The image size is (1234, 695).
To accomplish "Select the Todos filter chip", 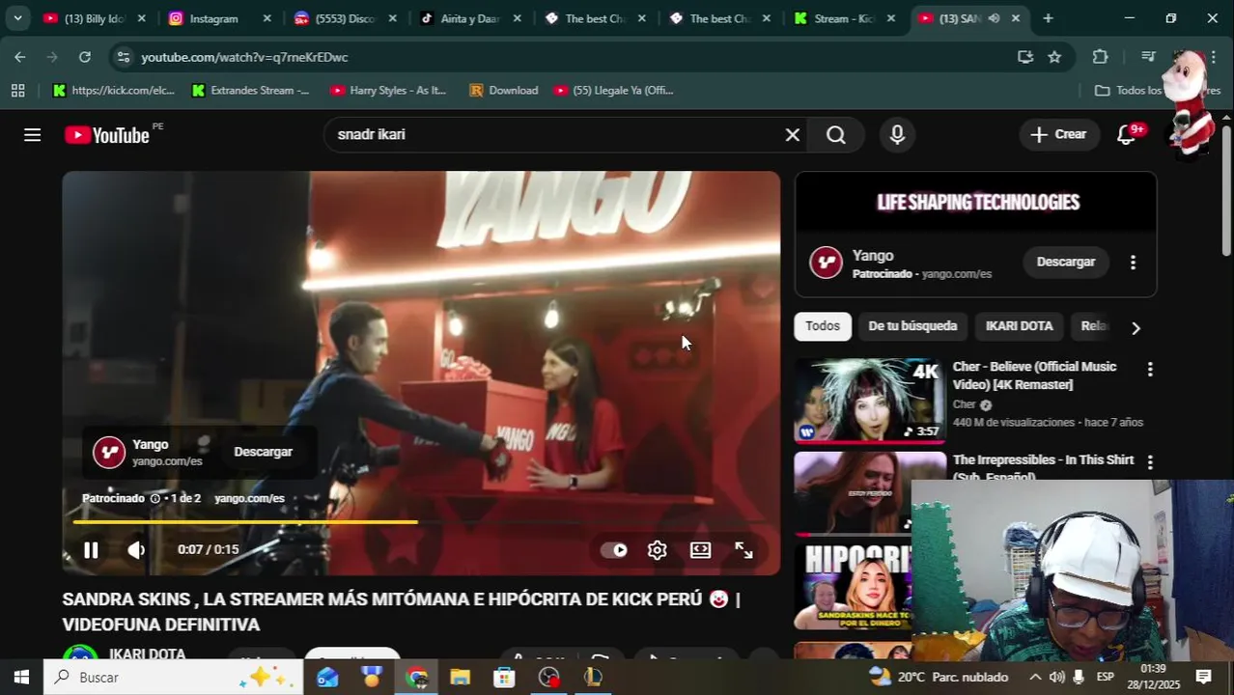I will click(x=823, y=326).
